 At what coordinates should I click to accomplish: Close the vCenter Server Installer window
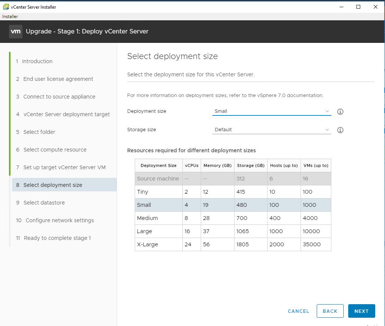(375, 7)
